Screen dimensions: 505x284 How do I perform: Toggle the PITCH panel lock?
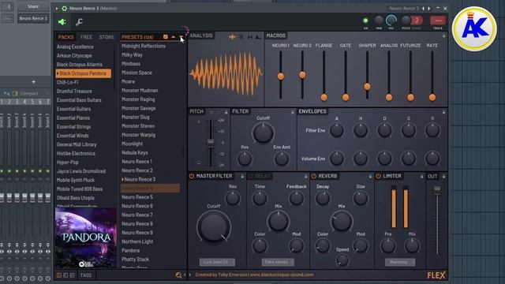coord(226,112)
